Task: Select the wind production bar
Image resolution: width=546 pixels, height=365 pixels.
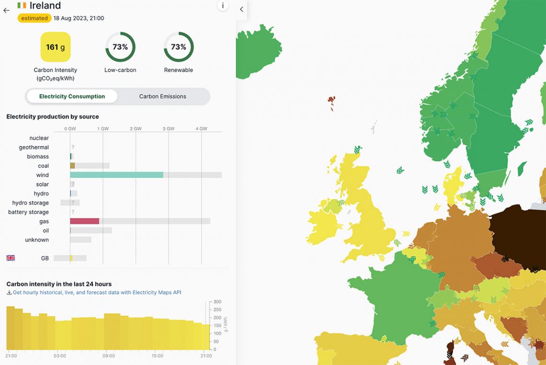Action: 116,175
